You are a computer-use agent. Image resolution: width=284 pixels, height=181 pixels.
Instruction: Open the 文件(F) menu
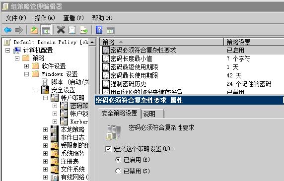coord(16,18)
